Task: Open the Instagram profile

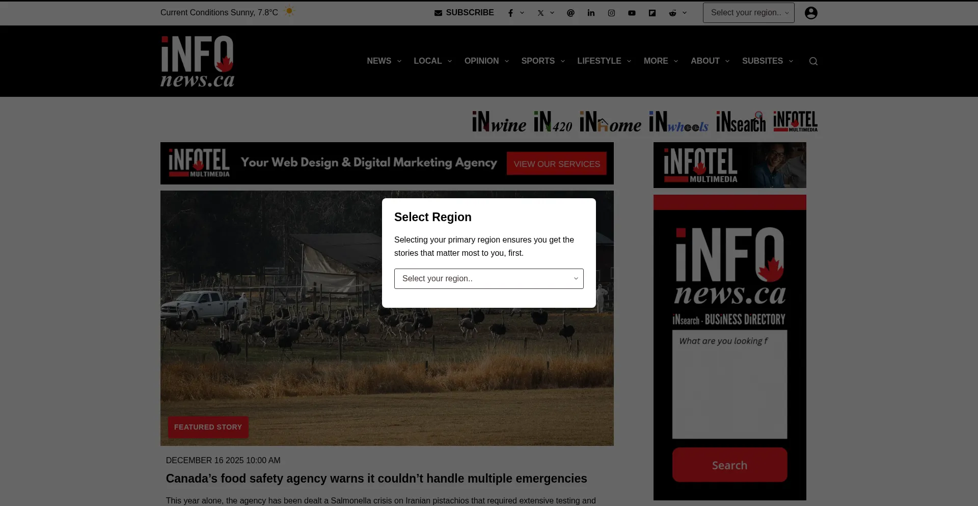Action: (x=611, y=13)
